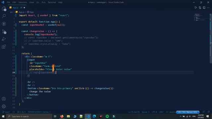
Task: Click the system clock on the taskbar
Action: coord(201,116)
